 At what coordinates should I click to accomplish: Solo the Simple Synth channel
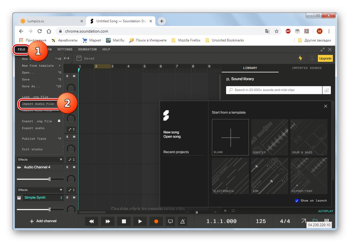click(67, 198)
